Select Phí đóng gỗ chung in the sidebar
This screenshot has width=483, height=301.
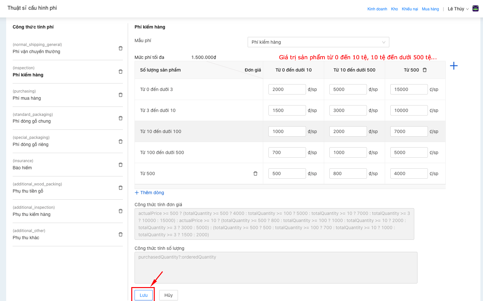pyautogui.click(x=32, y=121)
